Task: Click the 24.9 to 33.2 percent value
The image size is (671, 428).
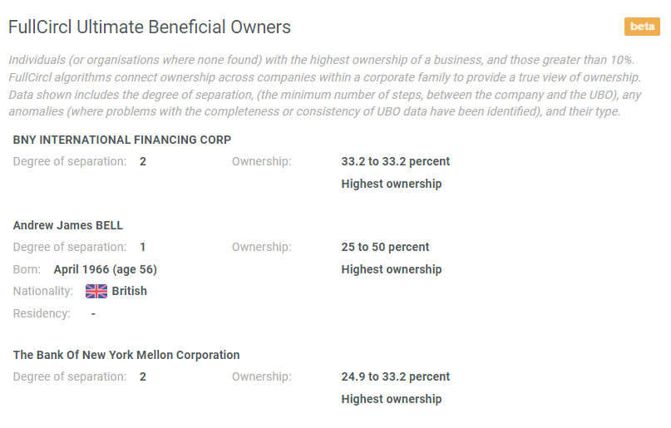Action: [x=396, y=376]
